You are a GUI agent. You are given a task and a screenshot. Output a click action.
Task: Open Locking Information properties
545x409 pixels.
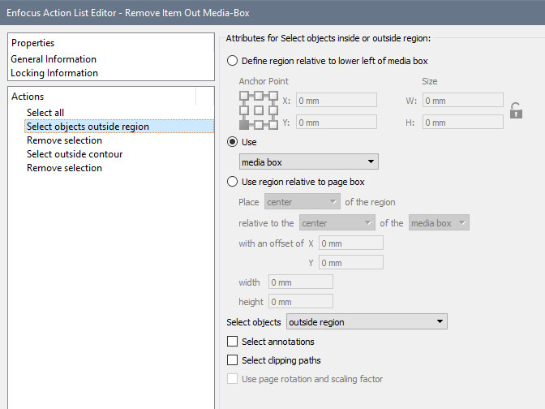coord(54,73)
